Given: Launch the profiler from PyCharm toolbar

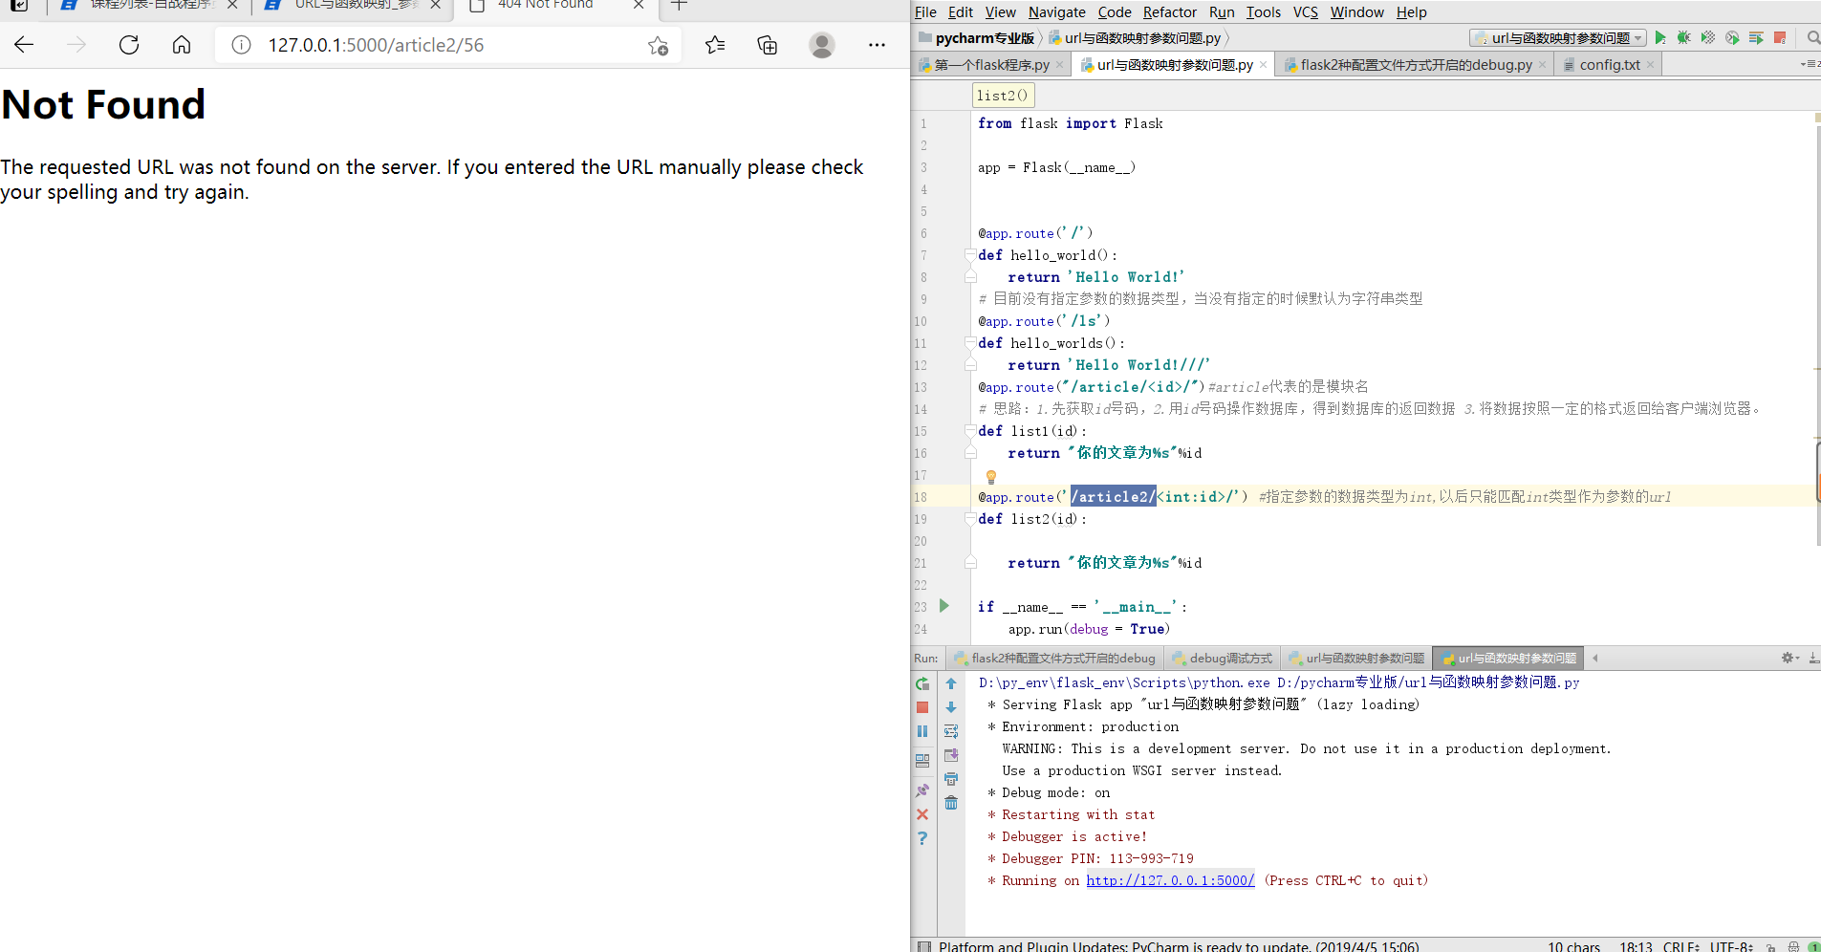Looking at the screenshot, I should (x=1732, y=37).
